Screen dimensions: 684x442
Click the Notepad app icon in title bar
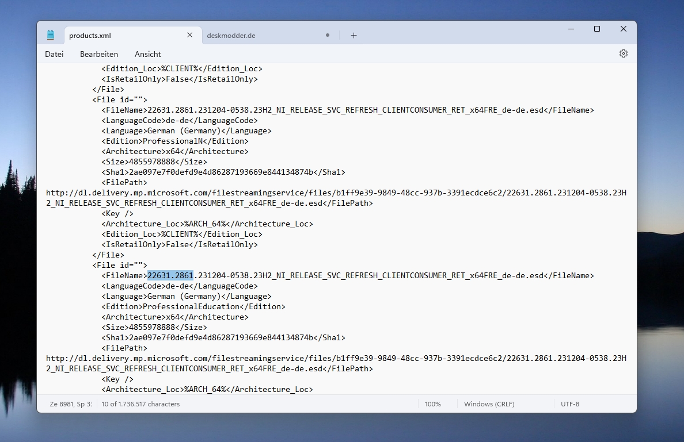pyautogui.click(x=51, y=35)
